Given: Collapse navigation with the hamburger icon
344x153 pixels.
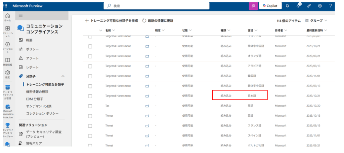Looking at the screenshot, I should (21, 16).
